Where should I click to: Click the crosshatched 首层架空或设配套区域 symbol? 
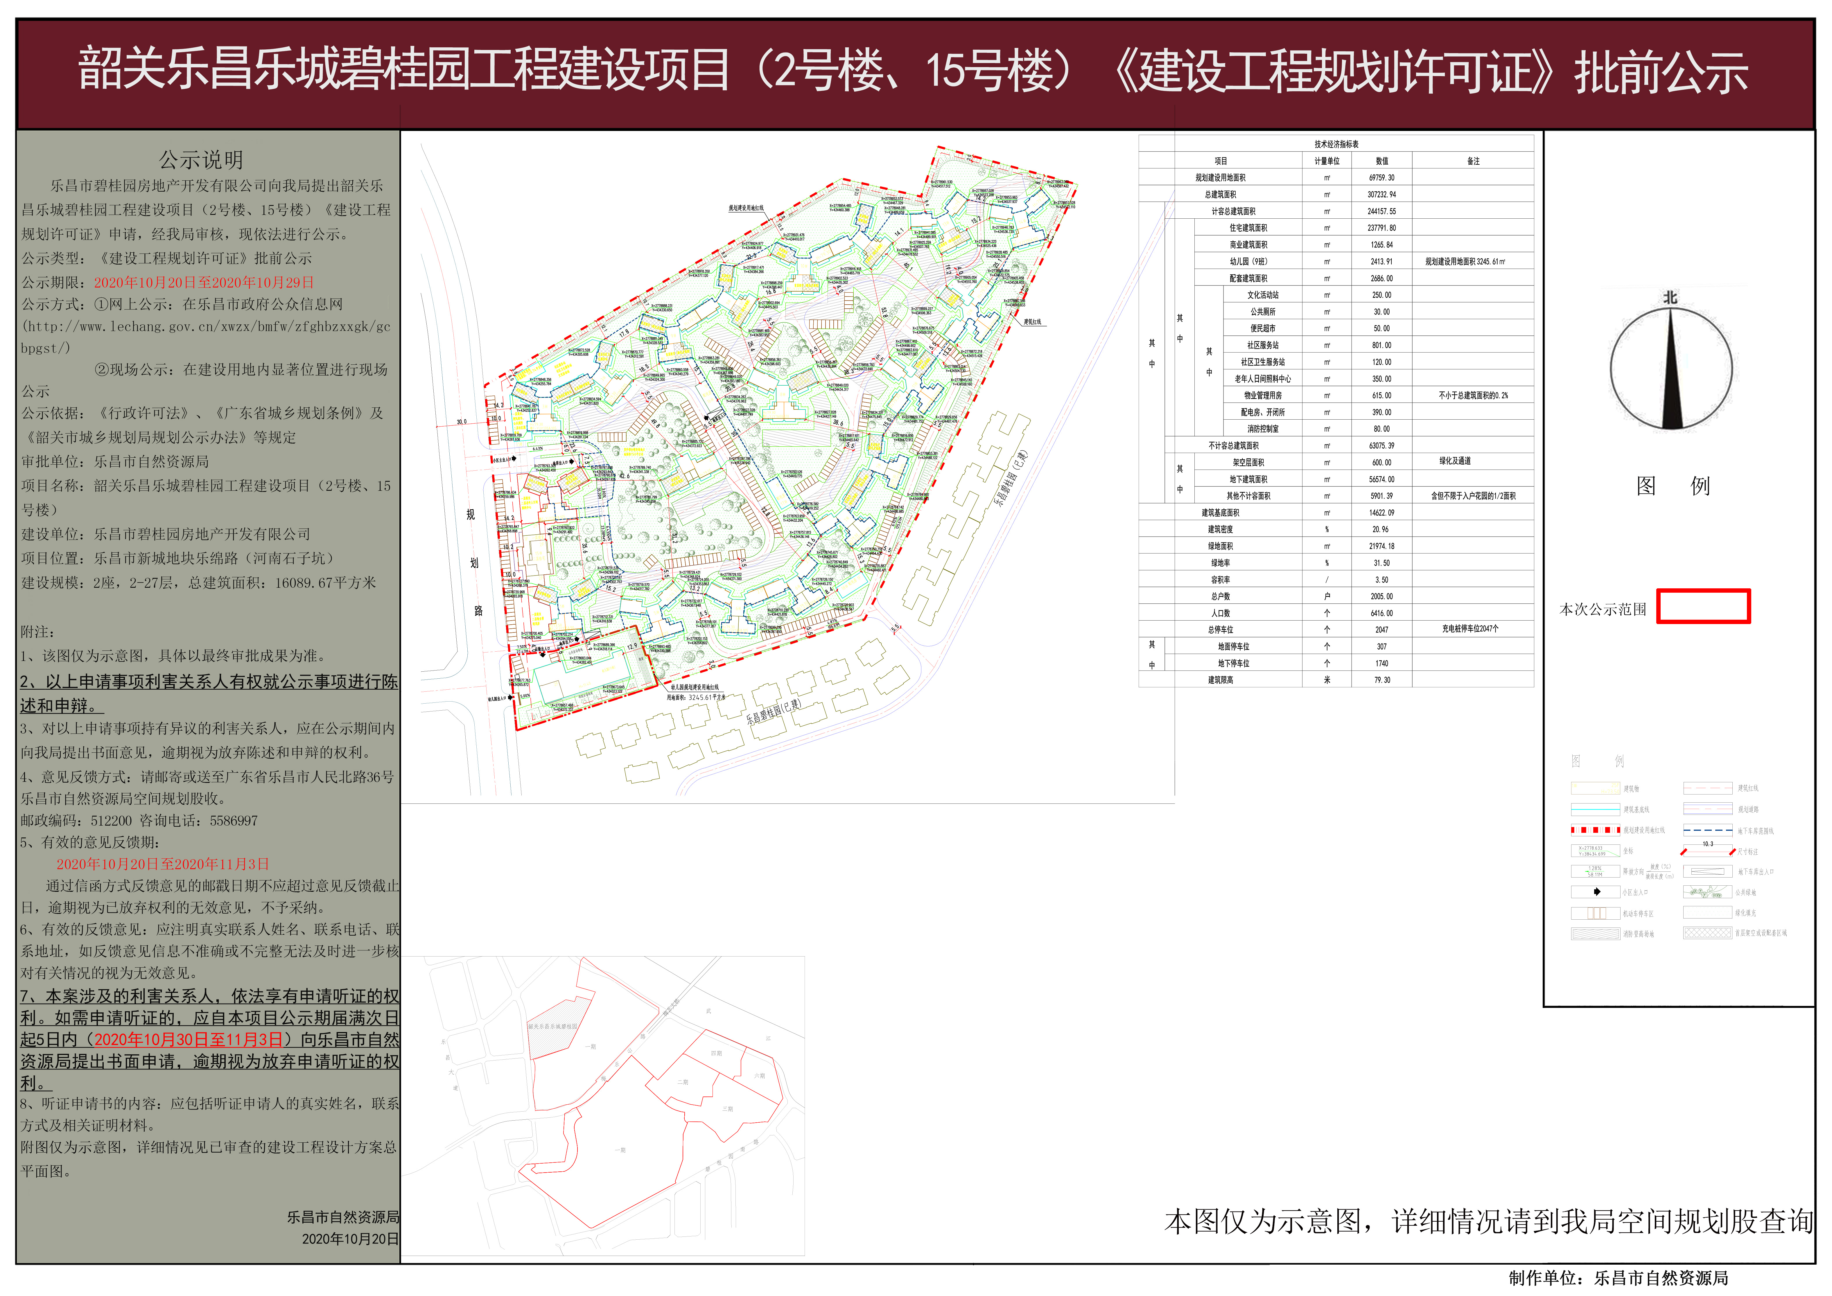[x=1707, y=933]
